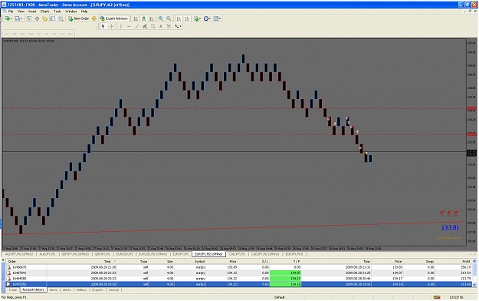479x301 pixels.
Task: Open the Indicators list dropdown
Action: coord(197,18)
